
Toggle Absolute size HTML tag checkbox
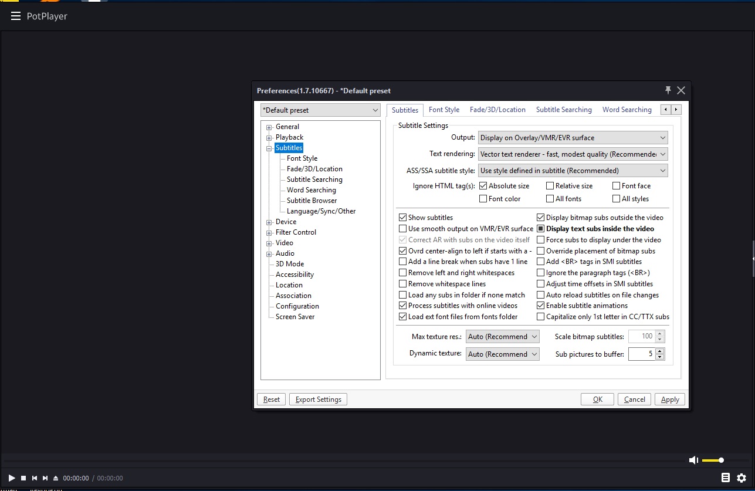(x=483, y=186)
